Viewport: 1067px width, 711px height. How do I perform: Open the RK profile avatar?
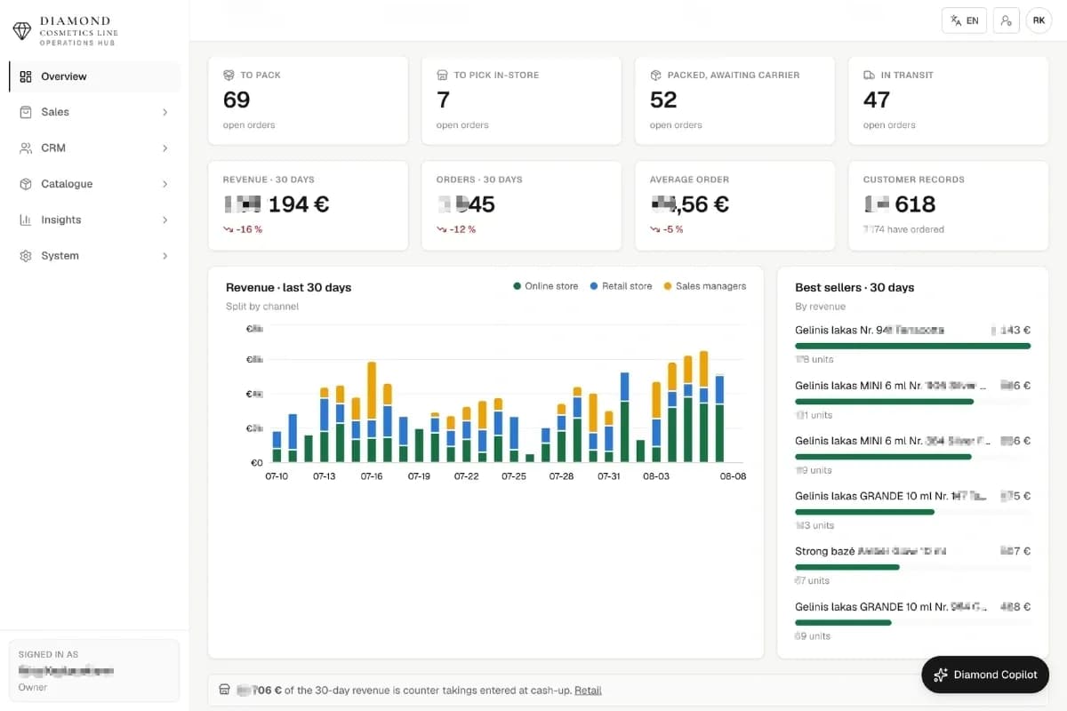[x=1039, y=20]
